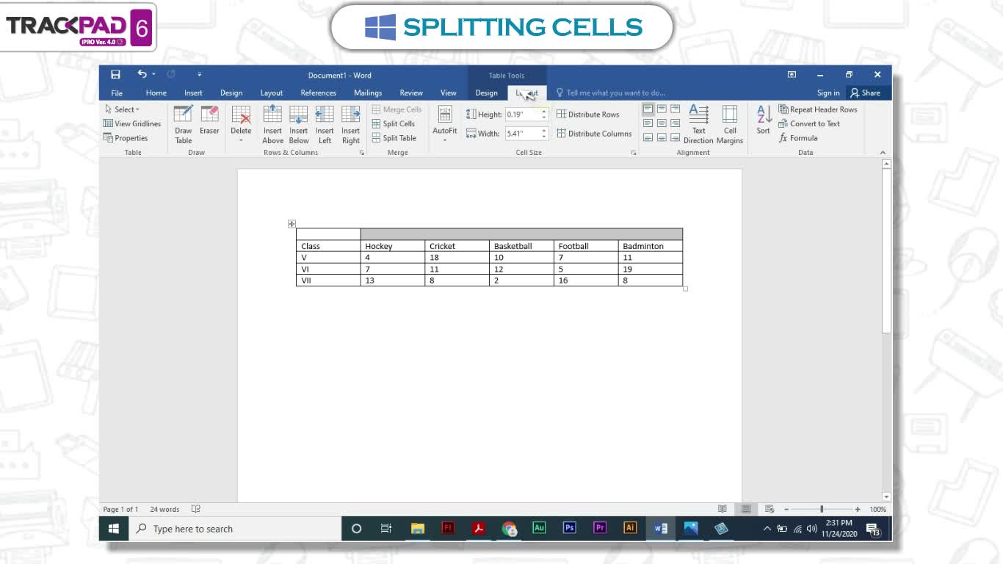1003x564 pixels.
Task: Click Split Cells in Merge group
Action: click(394, 123)
